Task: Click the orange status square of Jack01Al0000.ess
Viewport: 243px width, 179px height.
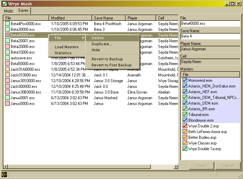Action: [x=7, y=69]
